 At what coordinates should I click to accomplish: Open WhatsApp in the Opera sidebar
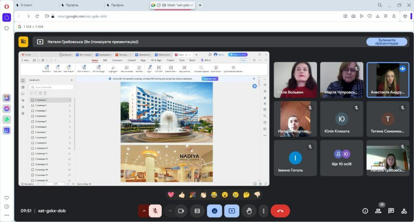click(7, 119)
